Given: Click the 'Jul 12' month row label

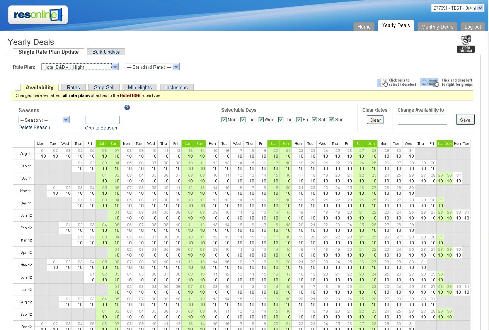Looking at the screenshot, I should point(26,289).
